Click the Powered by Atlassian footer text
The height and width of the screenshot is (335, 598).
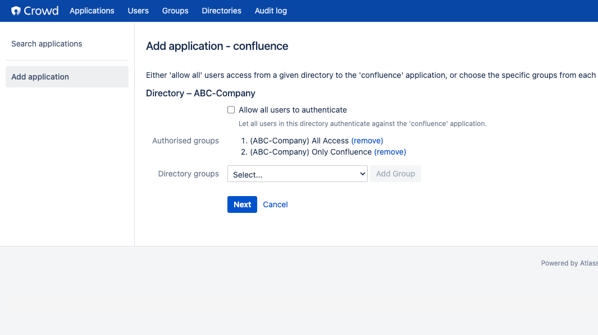point(569,263)
